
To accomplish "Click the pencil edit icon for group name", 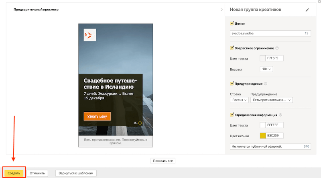I will click(307, 10).
